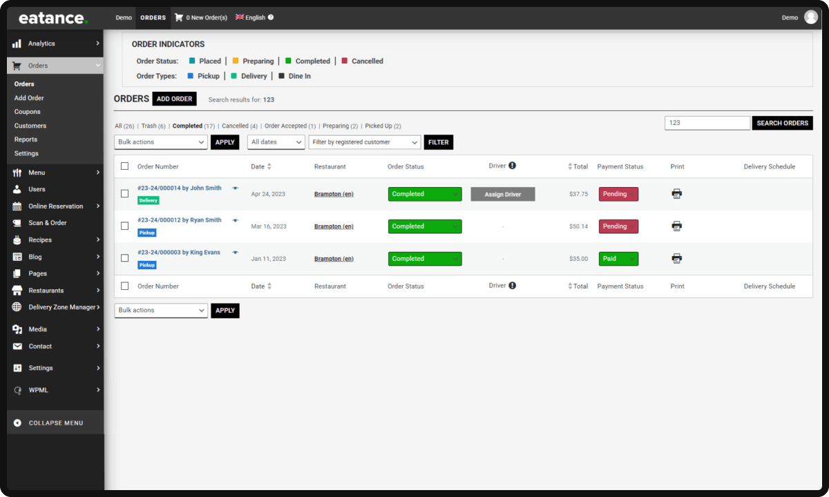Click the Menu fork-and-knife icon
The width and height of the screenshot is (829, 497).
[x=17, y=173]
